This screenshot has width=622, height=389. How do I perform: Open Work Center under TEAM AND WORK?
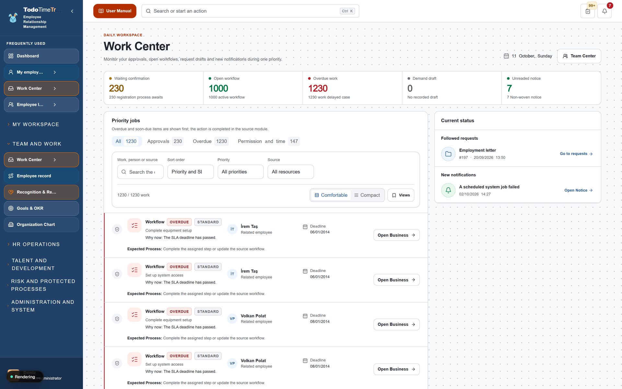[x=41, y=160]
